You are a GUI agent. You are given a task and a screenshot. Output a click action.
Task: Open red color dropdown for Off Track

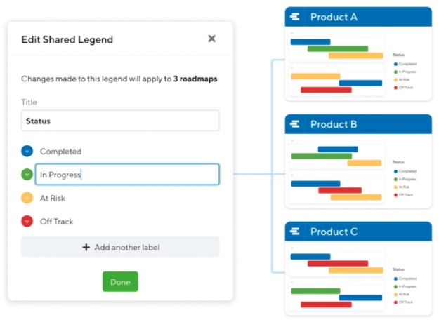click(x=27, y=221)
